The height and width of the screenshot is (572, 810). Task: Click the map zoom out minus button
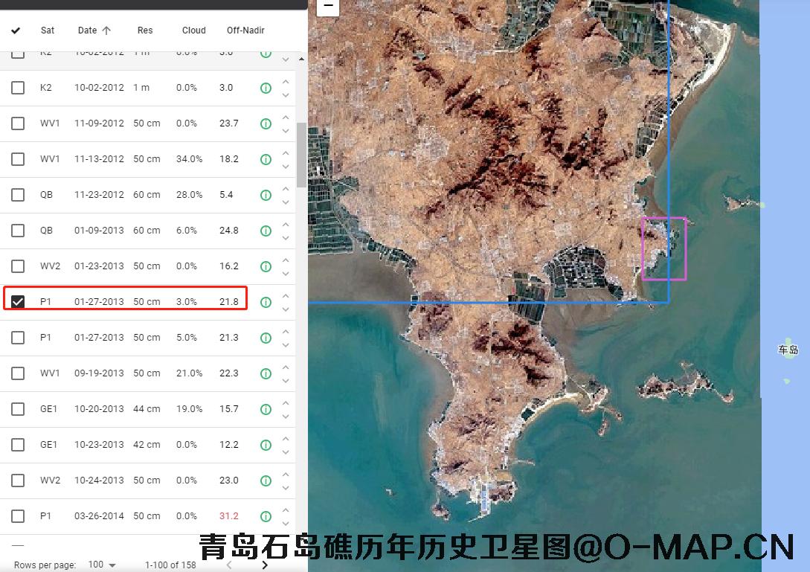tap(328, 6)
